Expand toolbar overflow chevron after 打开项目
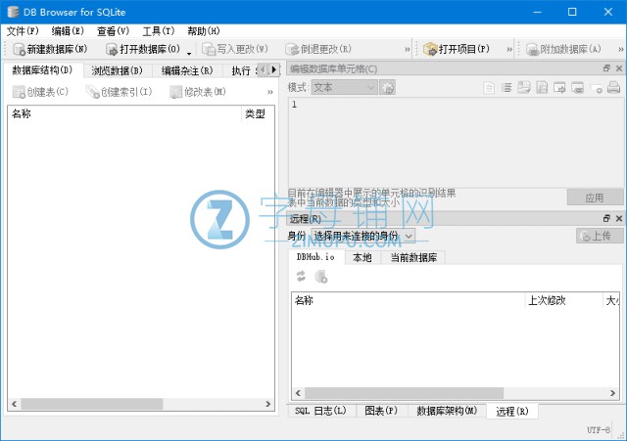Image resolution: width=627 pixels, height=441 pixels. (509, 50)
